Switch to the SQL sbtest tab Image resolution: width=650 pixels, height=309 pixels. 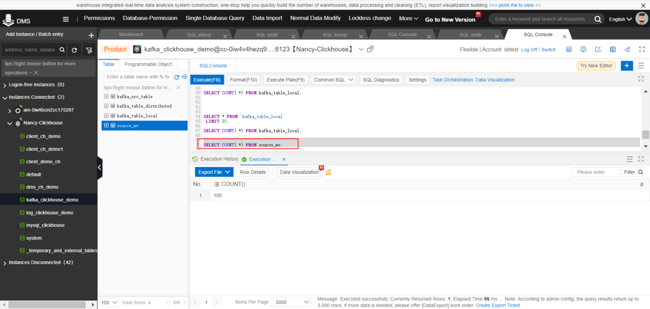tap(199, 35)
